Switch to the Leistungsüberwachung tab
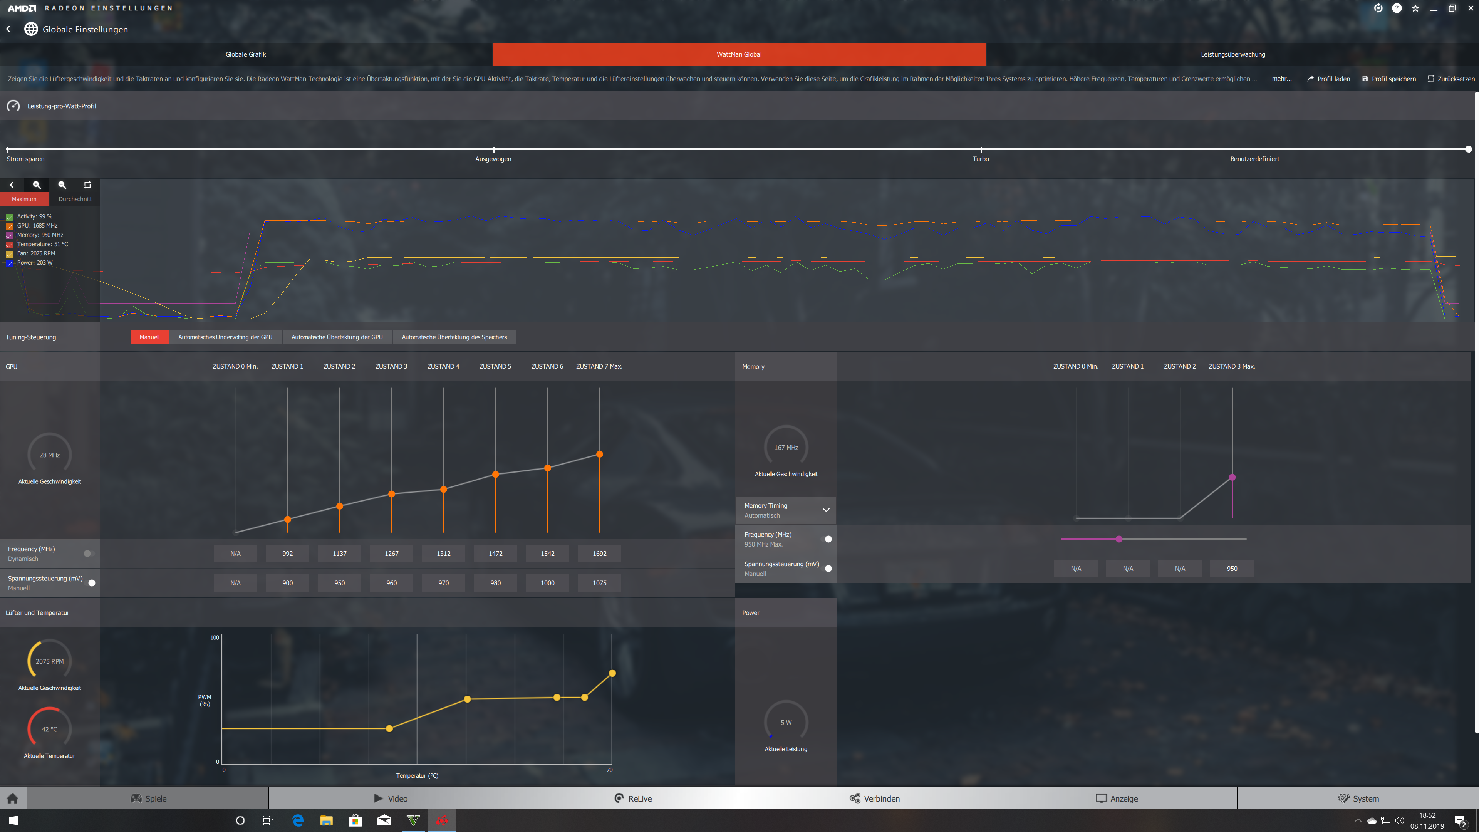1479x832 pixels. pyautogui.click(x=1232, y=55)
